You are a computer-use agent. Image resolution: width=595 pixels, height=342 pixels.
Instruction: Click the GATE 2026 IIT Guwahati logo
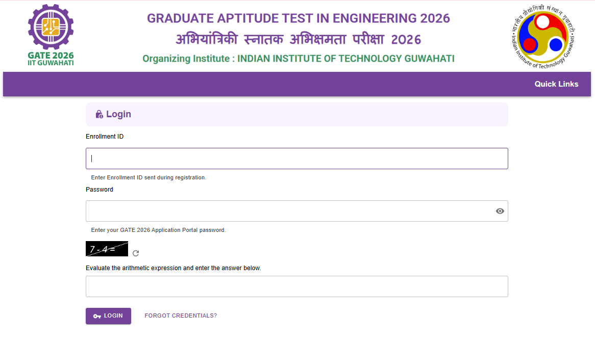[51, 34]
